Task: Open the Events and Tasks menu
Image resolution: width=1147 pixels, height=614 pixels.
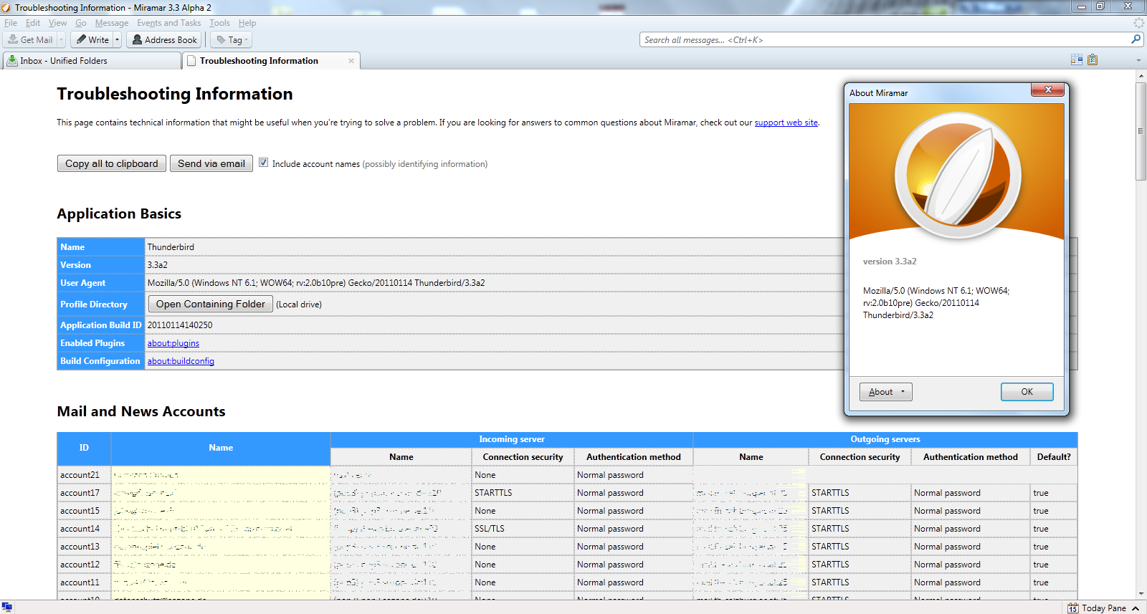Action: [x=169, y=23]
